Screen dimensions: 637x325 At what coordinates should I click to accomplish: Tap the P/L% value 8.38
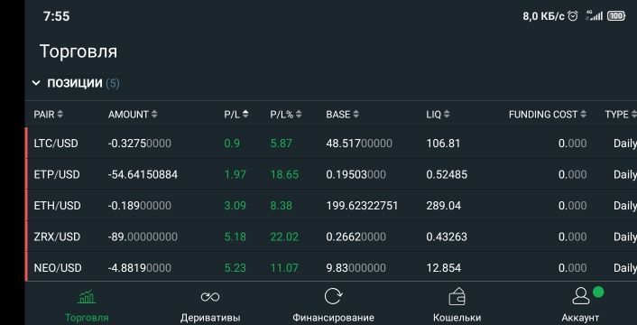coord(282,206)
